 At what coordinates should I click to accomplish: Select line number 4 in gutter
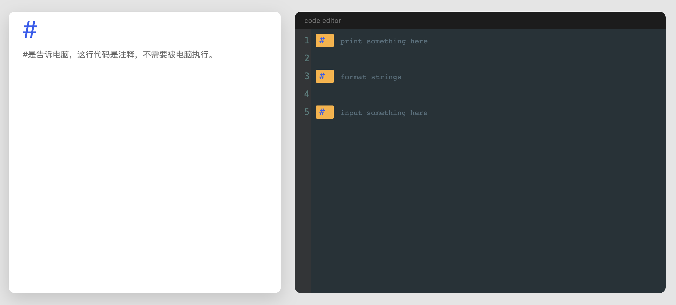307,94
